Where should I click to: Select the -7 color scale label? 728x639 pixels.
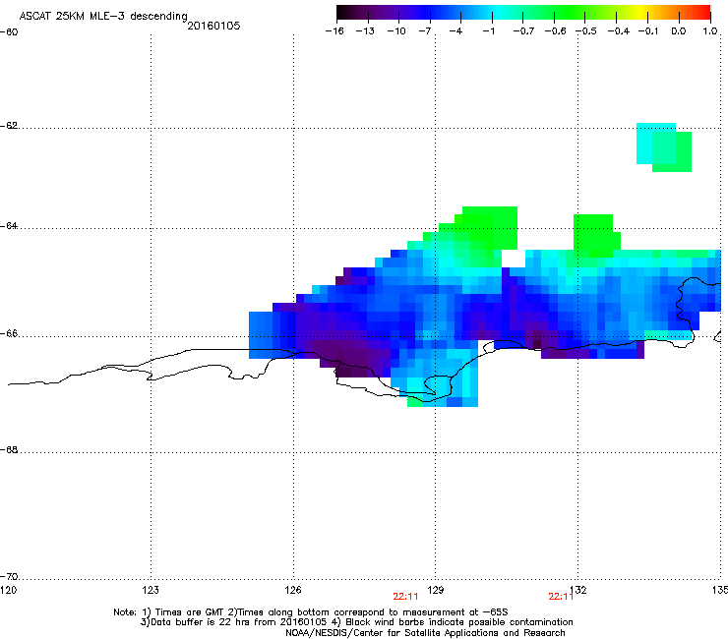click(x=425, y=31)
